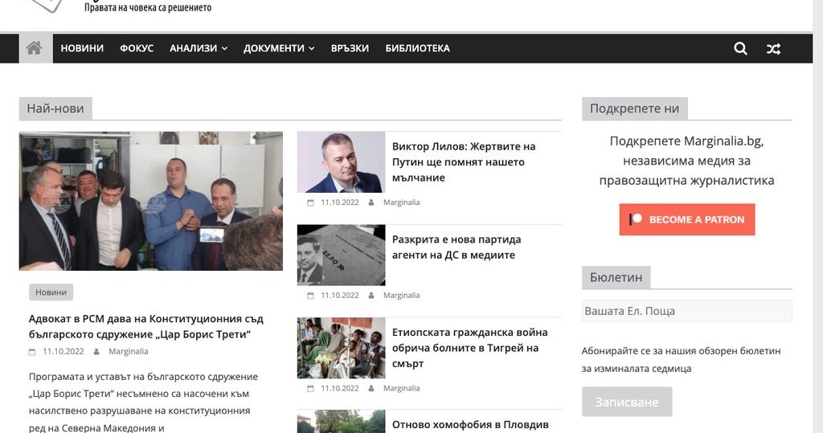Viewport: 823px width, 433px height.
Task: Click the Become a Patron button
Action: 687,219
